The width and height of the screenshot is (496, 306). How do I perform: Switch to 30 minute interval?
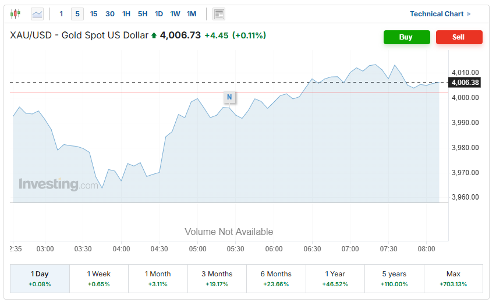(110, 14)
